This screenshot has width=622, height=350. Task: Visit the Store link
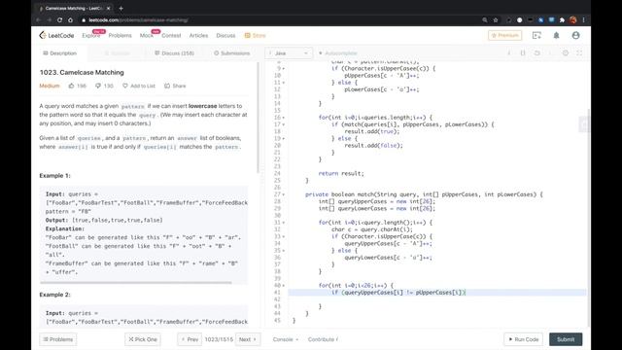tap(255, 35)
